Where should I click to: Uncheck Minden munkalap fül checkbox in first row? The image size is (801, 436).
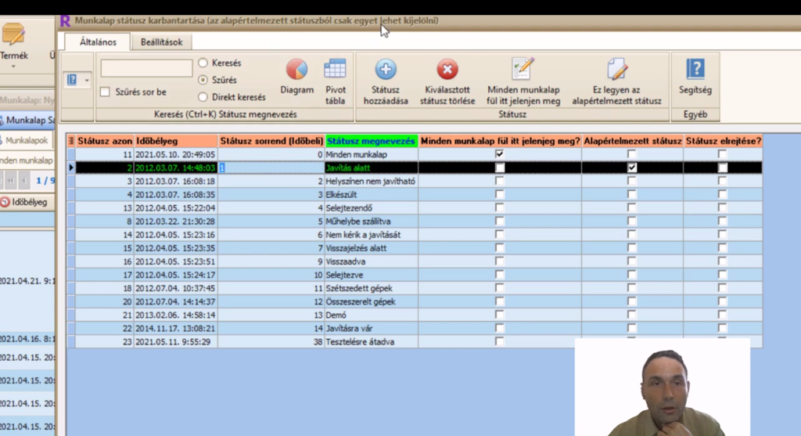click(500, 155)
